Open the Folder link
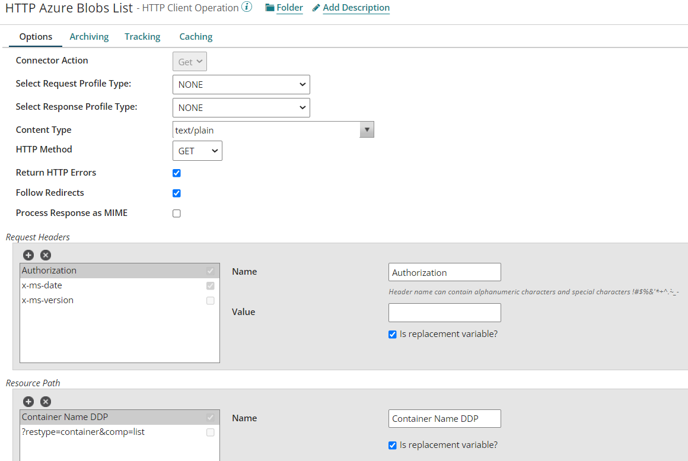The width and height of the screenshot is (688, 461). point(289,8)
